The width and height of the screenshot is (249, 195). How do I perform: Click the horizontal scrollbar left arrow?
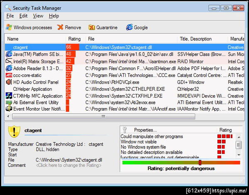click(8, 116)
